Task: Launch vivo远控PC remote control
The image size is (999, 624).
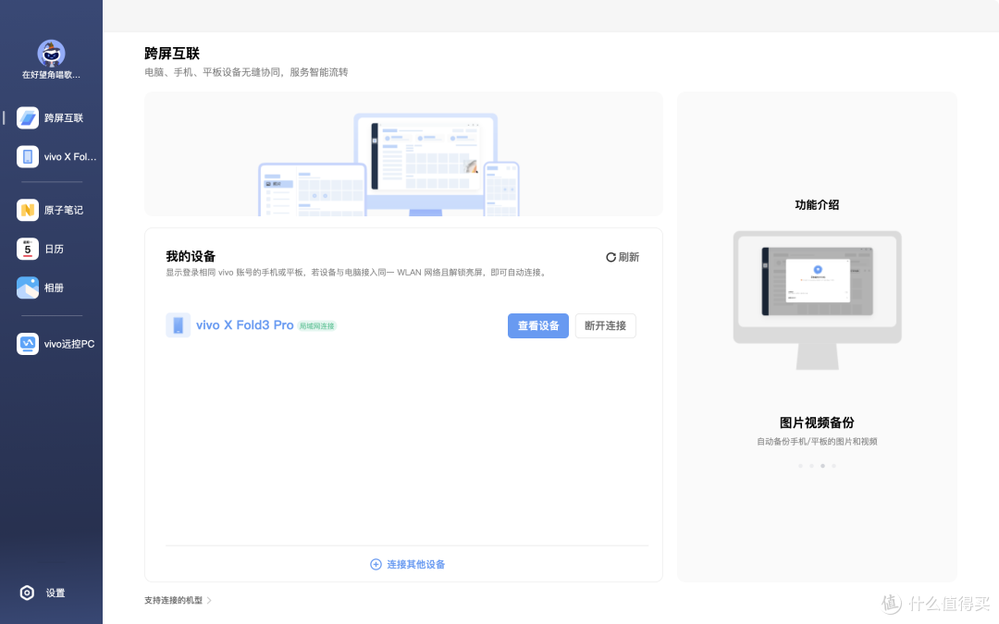Action: coord(56,344)
